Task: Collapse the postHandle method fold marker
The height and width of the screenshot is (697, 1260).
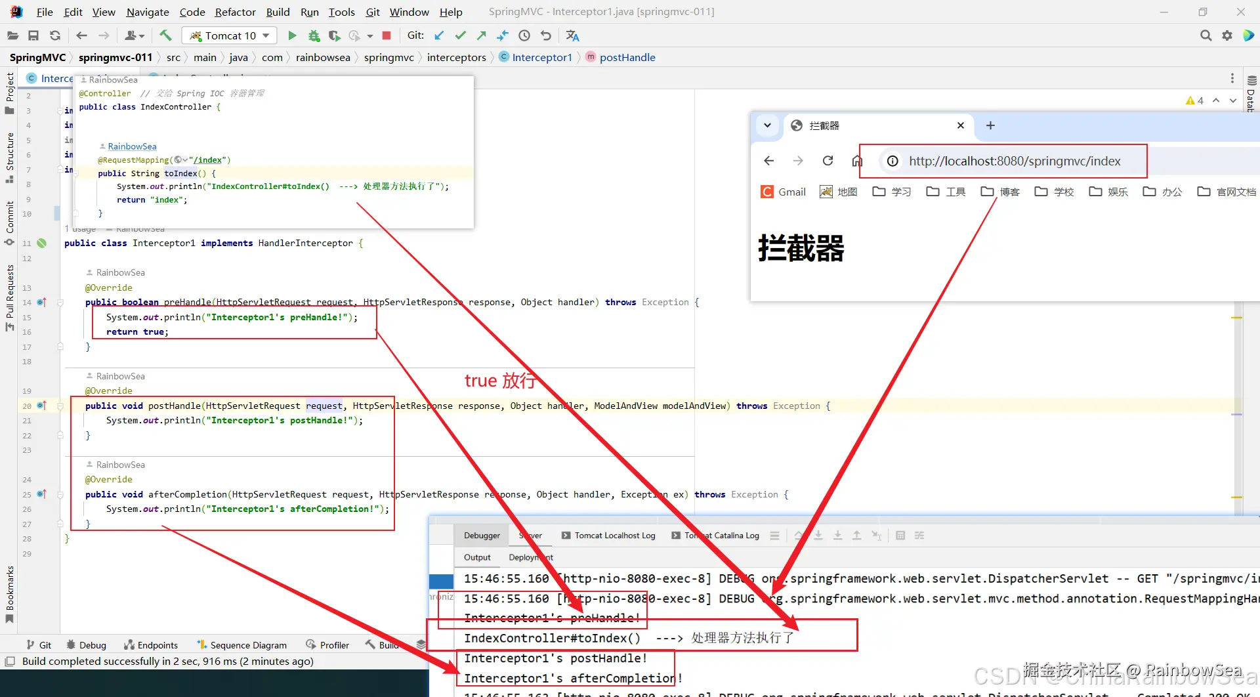Action: click(x=60, y=406)
